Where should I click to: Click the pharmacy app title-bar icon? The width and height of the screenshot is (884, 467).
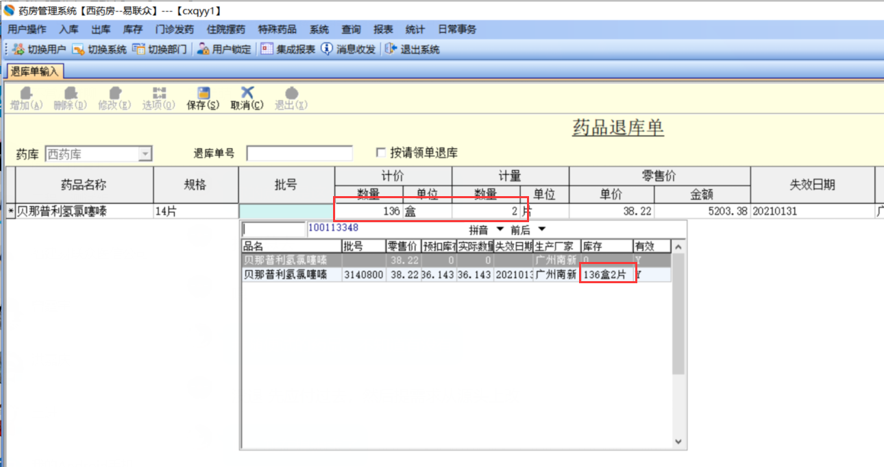(8, 11)
